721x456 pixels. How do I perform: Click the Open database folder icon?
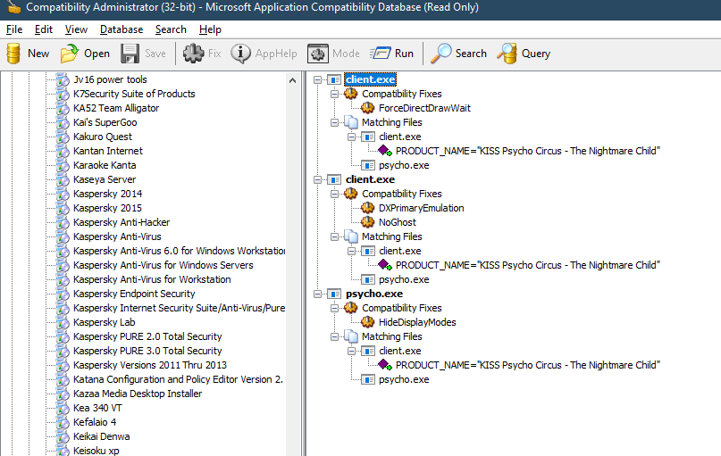click(69, 54)
